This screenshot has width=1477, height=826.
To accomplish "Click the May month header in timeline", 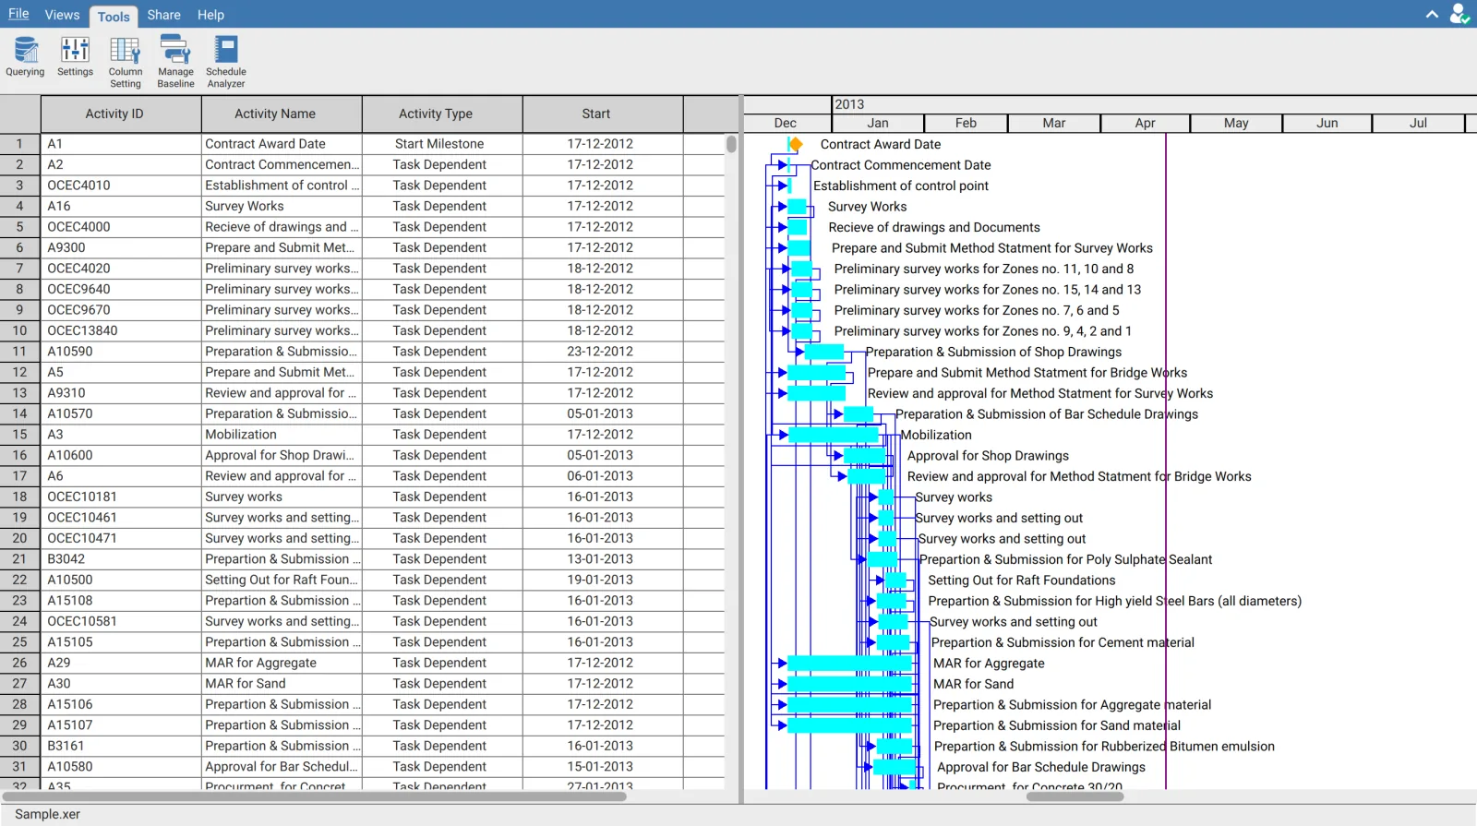I will point(1236,123).
